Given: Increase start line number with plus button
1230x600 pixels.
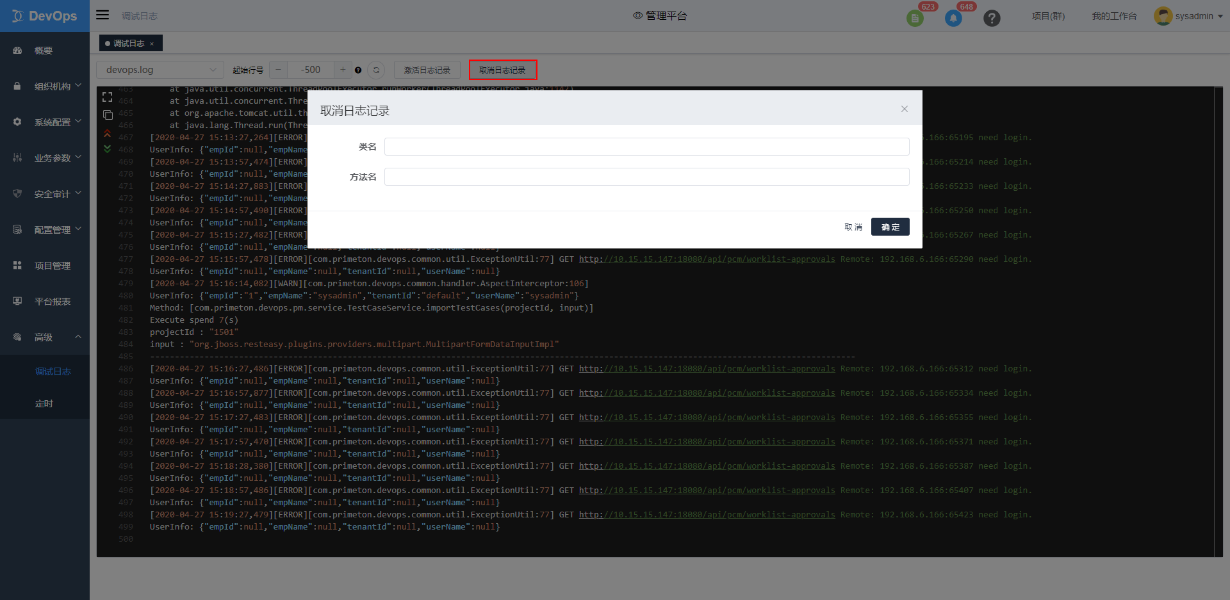Looking at the screenshot, I should point(343,70).
